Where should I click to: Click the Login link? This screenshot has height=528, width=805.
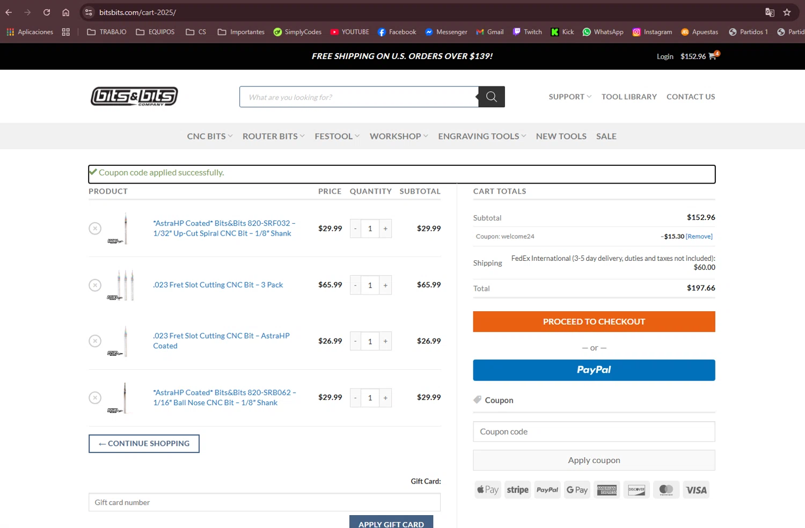pyautogui.click(x=665, y=56)
